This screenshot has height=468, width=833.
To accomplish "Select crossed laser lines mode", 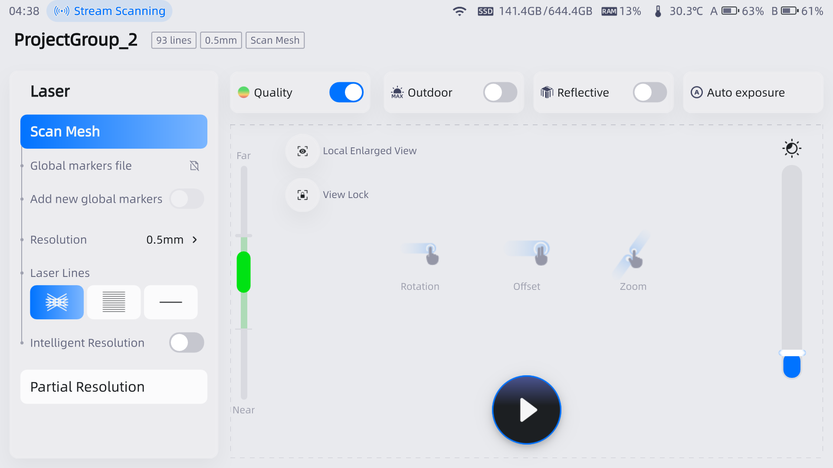I will coord(57,302).
